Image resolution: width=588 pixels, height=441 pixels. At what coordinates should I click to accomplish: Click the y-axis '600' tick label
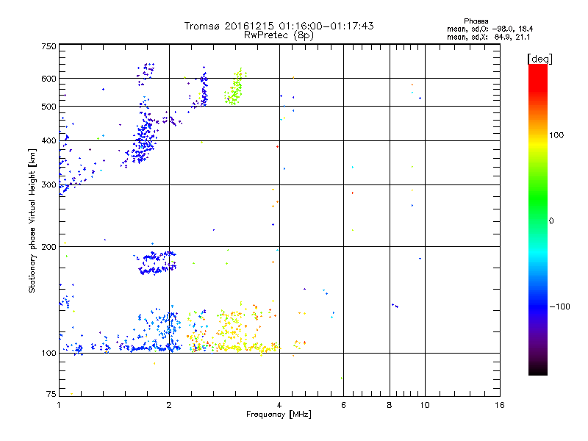[x=49, y=79]
